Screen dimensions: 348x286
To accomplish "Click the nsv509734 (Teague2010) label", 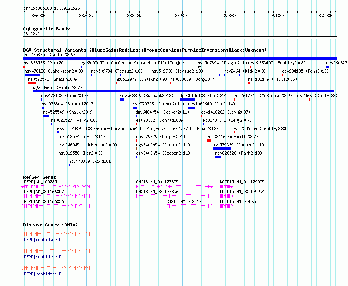I will 117,71.
